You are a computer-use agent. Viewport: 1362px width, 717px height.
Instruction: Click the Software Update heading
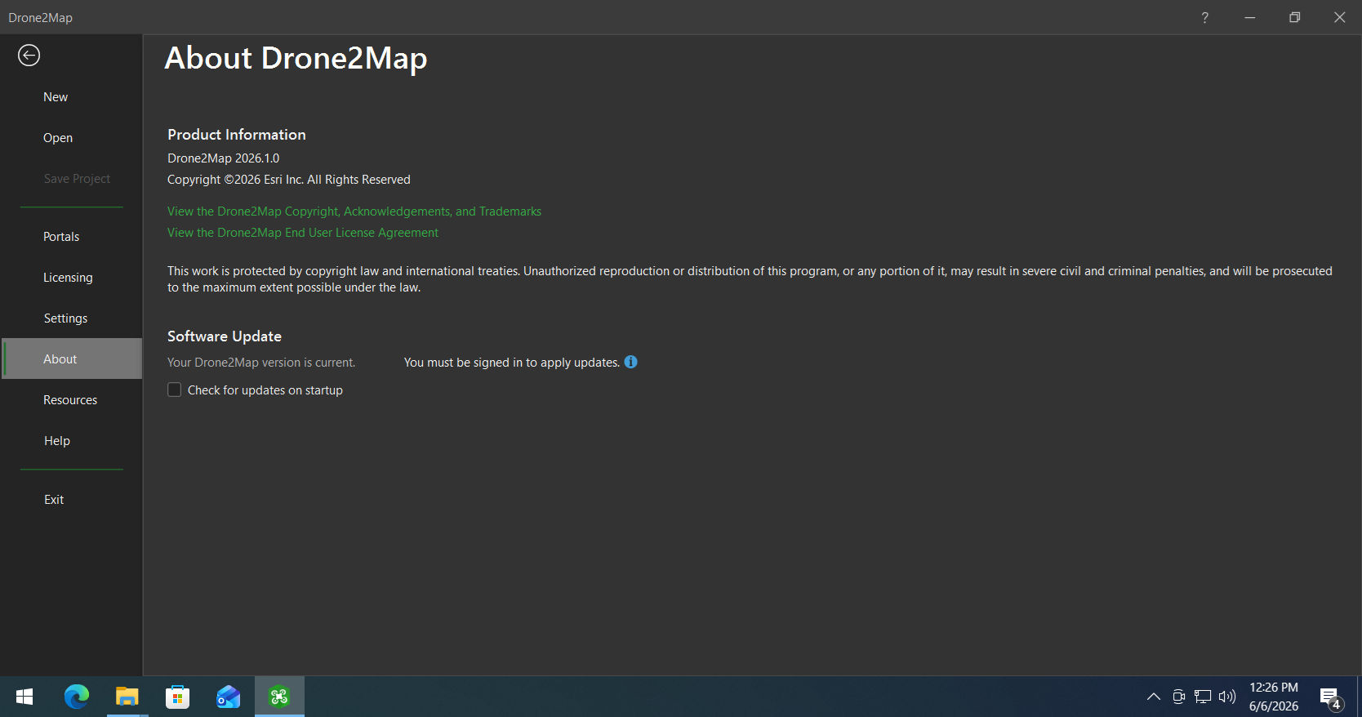pos(225,336)
